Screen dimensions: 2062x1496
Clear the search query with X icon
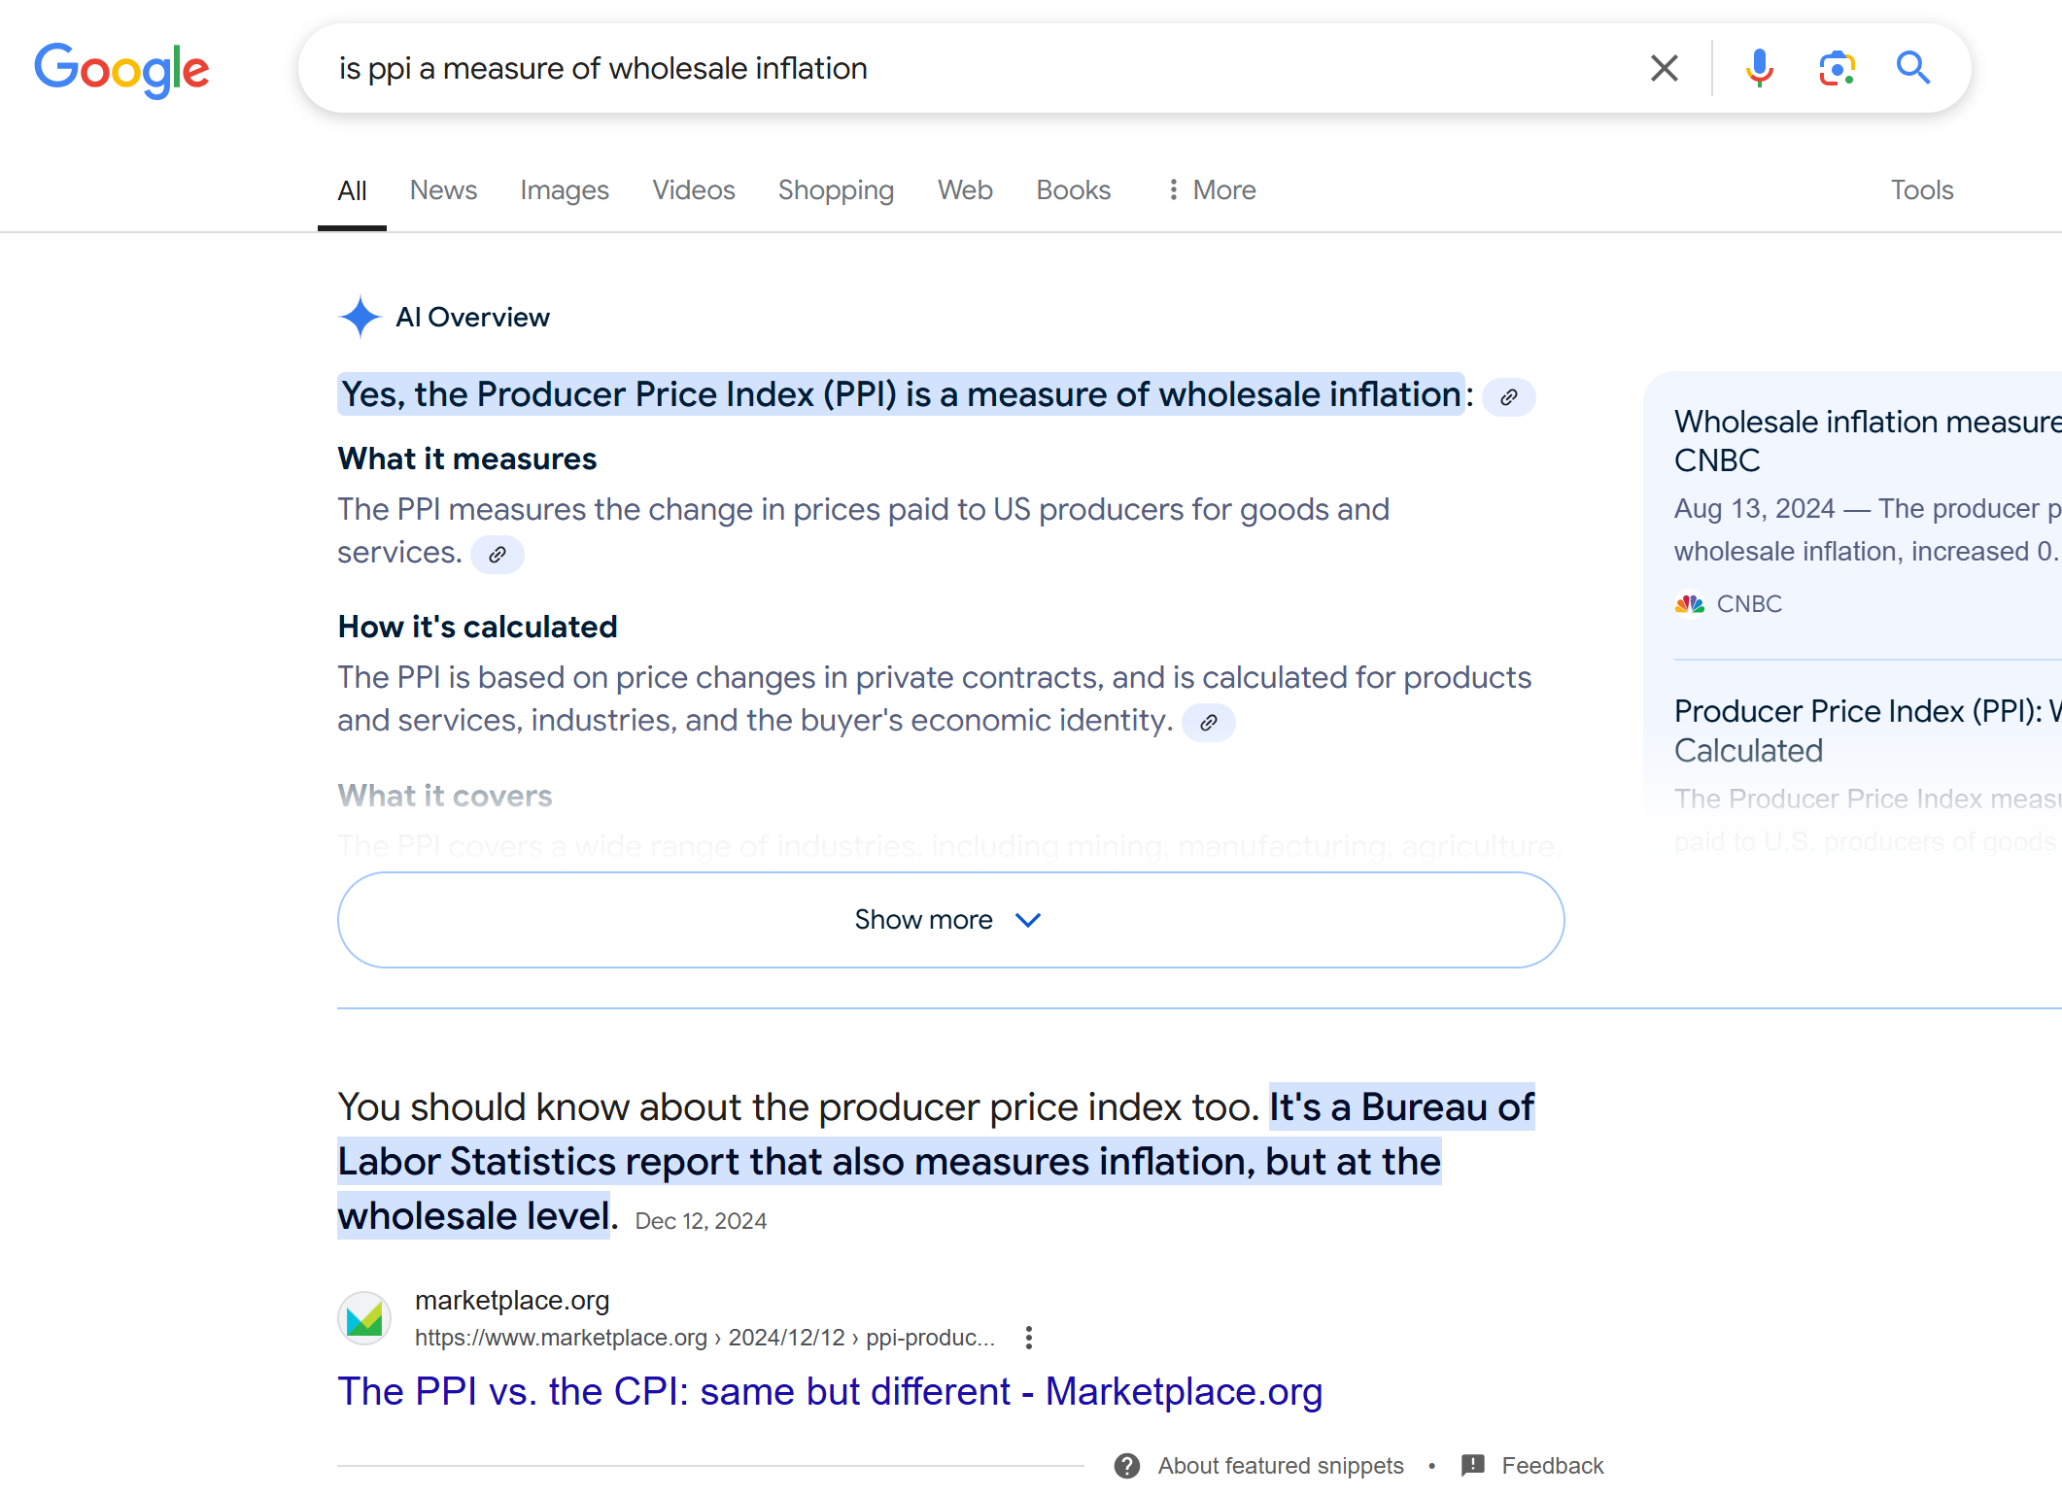pos(1664,68)
